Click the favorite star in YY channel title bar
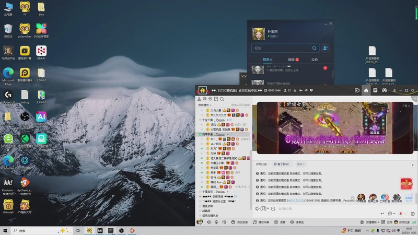The height and width of the screenshot is (235, 418). tap(295, 90)
